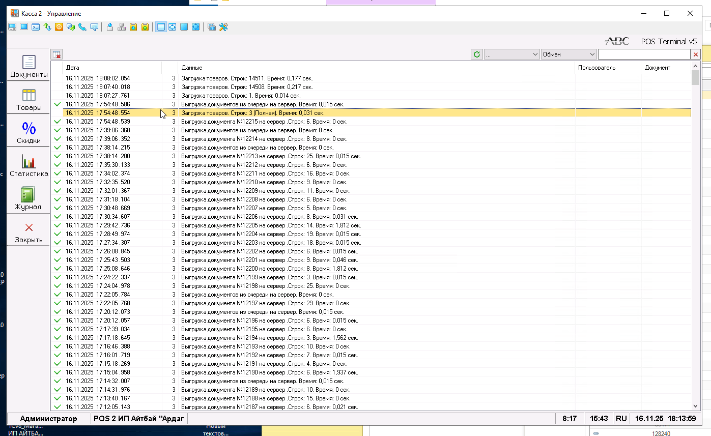Select row "Выгрузка документа №12215"
Image resolution: width=711 pixels, height=436 pixels.
pyautogui.click(x=371, y=122)
